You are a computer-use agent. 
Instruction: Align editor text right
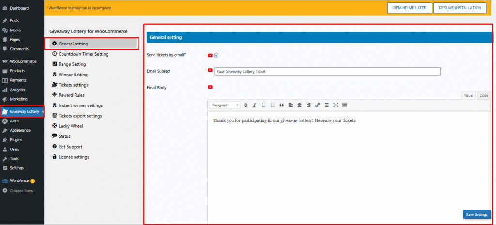coord(309,105)
